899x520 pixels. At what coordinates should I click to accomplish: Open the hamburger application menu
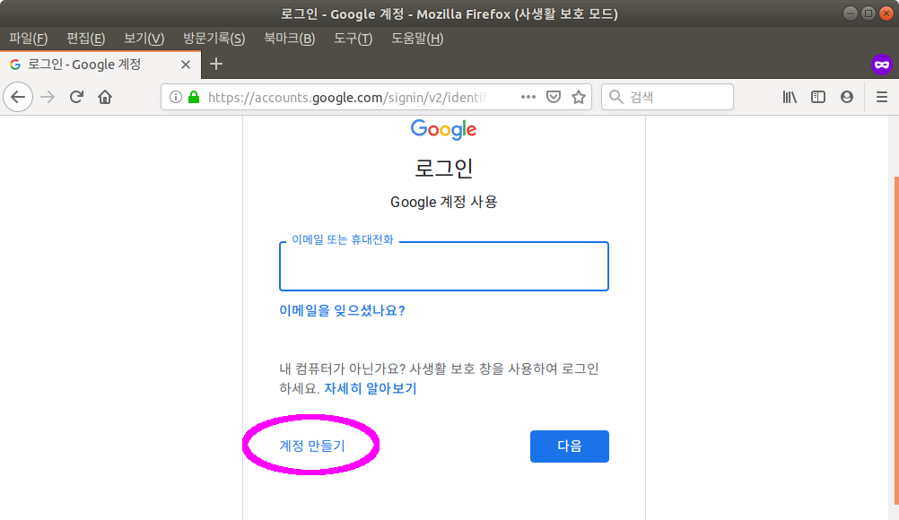point(882,97)
